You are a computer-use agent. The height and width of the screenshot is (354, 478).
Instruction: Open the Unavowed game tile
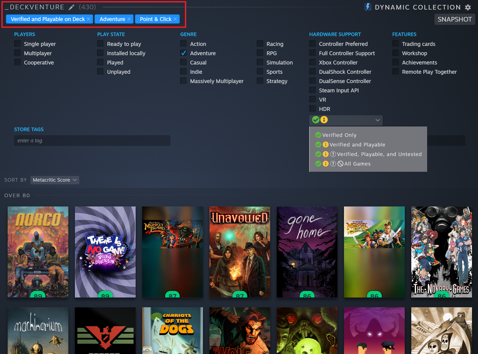click(x=240, y=252)
